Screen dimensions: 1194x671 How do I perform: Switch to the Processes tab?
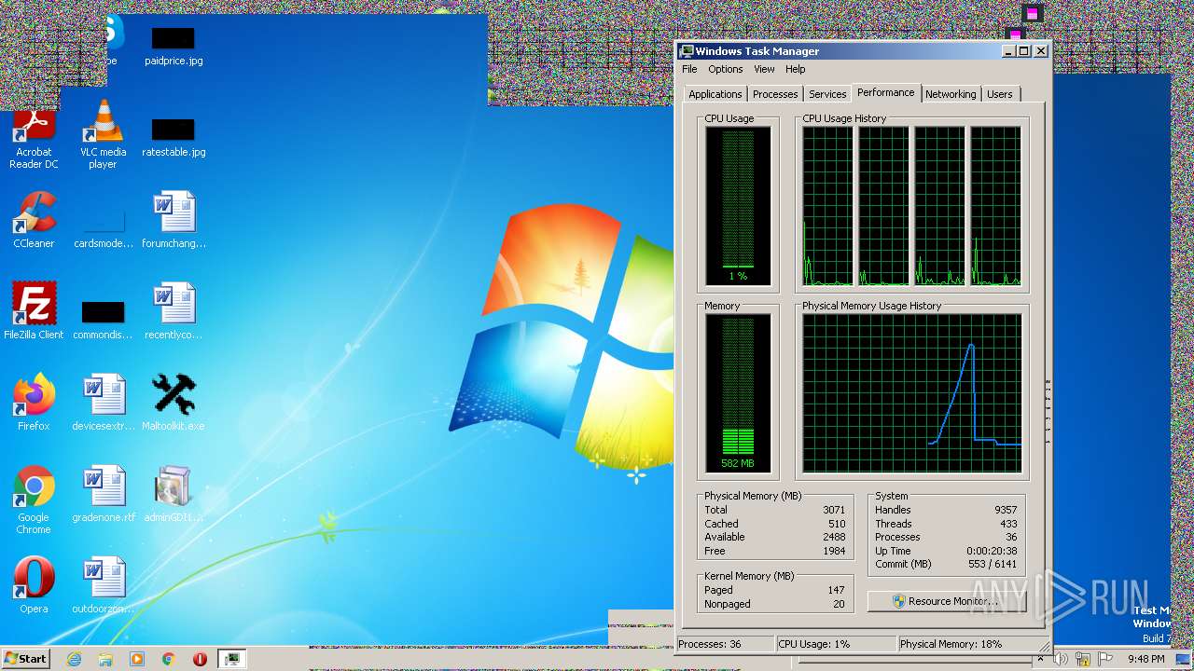pos(775,94)
